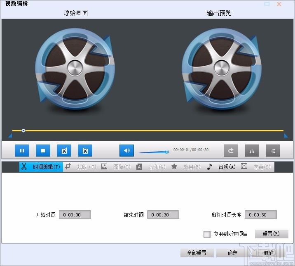Click the 重置(R) reset button

(x=272, y=234)
